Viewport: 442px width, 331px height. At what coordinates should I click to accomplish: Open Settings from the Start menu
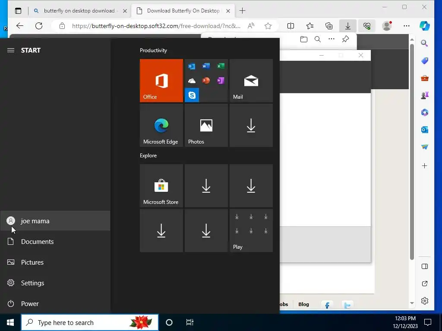pyautogui.click(x=55, y=283)
